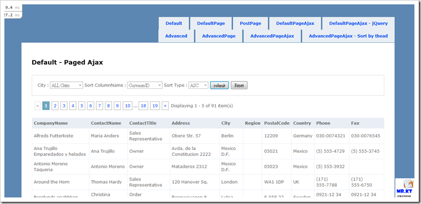
Task: Go to next page with » button
Action: [165, 106]
